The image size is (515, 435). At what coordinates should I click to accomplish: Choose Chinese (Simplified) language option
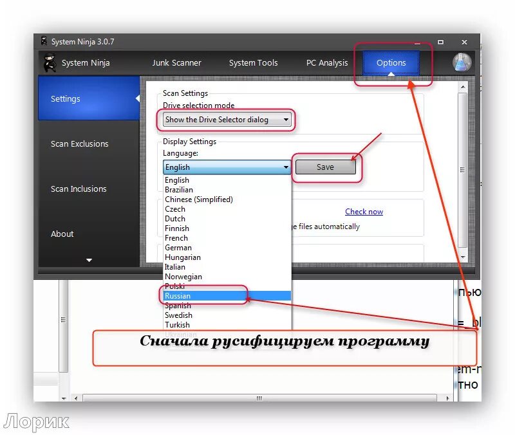(227, 199)
